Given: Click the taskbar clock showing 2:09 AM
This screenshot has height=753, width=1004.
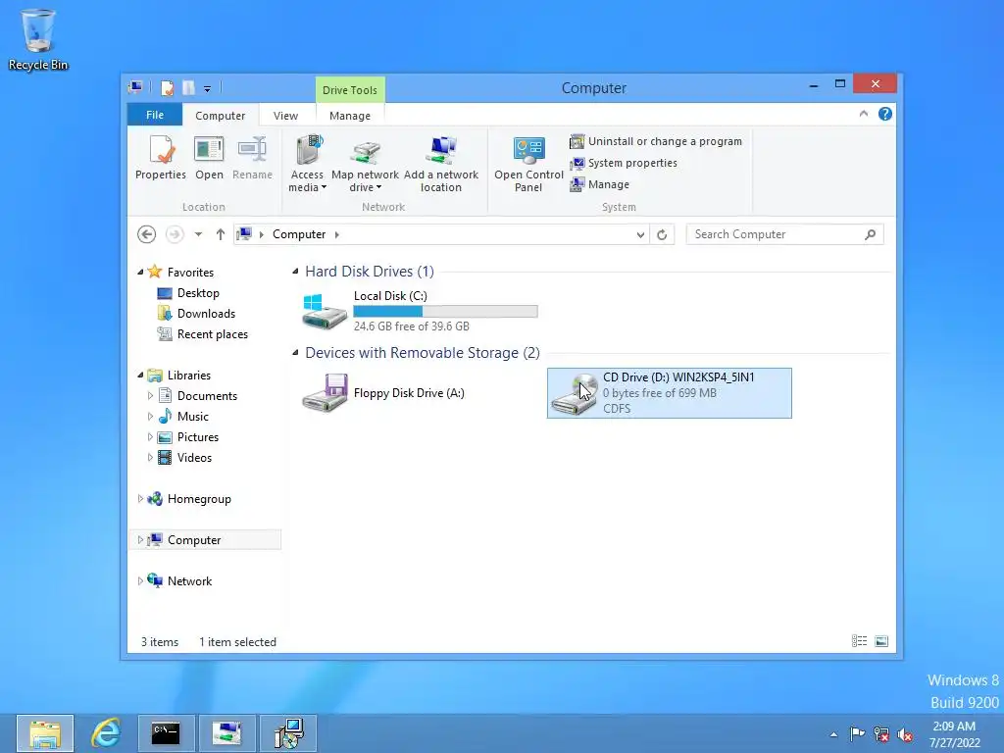Looking at the screenshot, I should click(x=954, y=733).
